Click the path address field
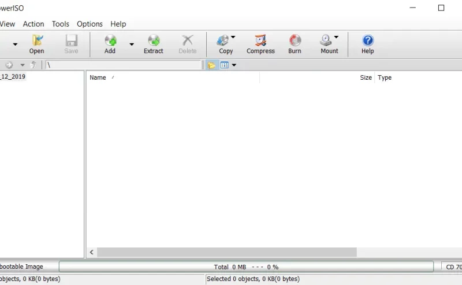This screenshot has height=285, width=462. [124, 65]
